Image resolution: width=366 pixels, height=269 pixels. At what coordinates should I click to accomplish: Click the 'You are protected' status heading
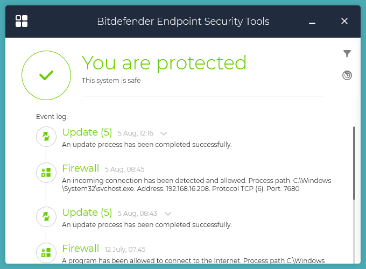pos(164,63)
